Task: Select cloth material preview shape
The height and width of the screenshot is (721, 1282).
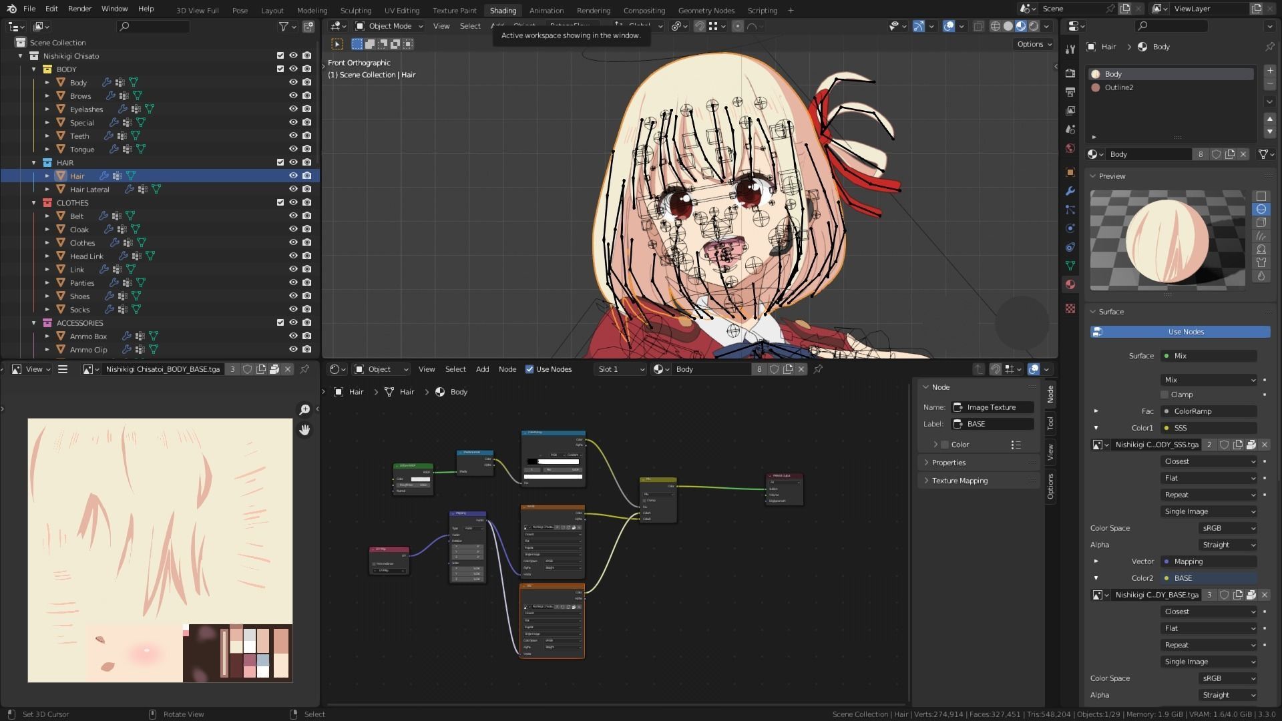Action: pos(1261,262)
